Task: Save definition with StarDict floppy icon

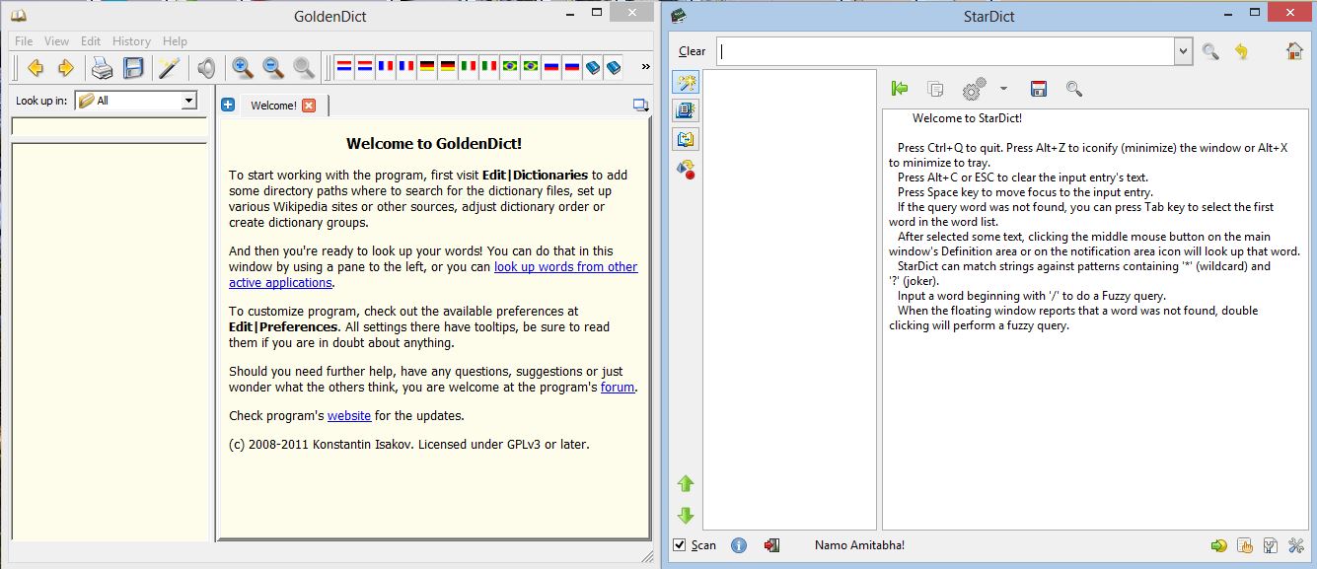Action: pos(1038,89)
